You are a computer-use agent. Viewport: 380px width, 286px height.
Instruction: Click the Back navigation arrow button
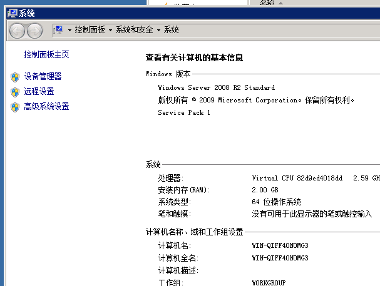pyautogui.click(x=17, y=31)
